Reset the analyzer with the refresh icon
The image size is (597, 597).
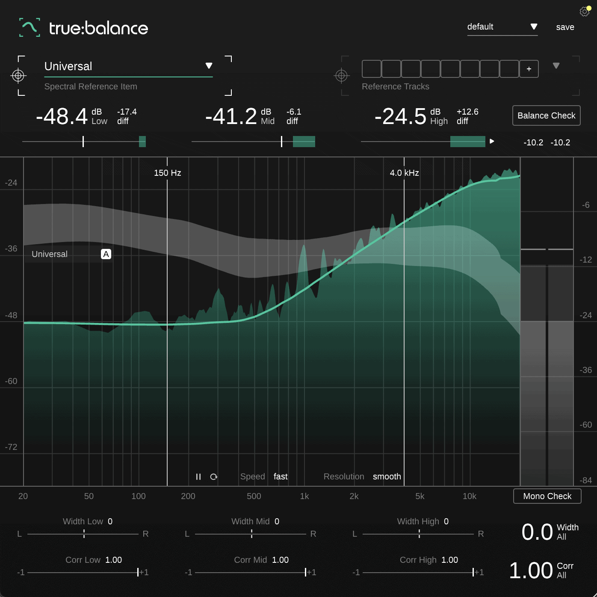coord(213,476)
